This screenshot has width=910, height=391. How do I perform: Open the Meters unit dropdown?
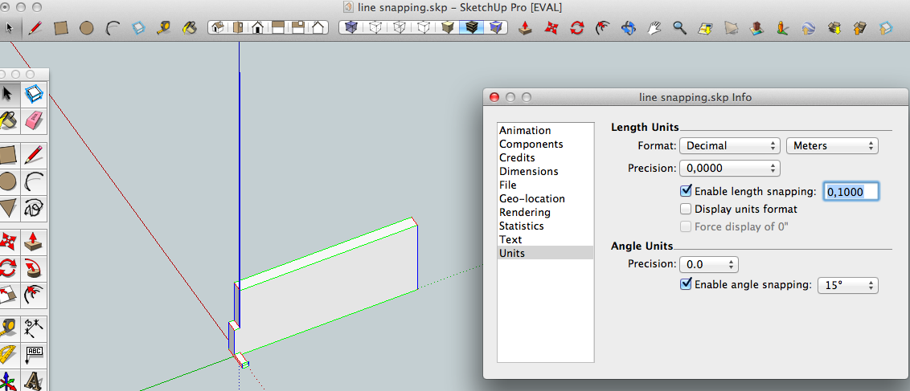tap(832, 145)
